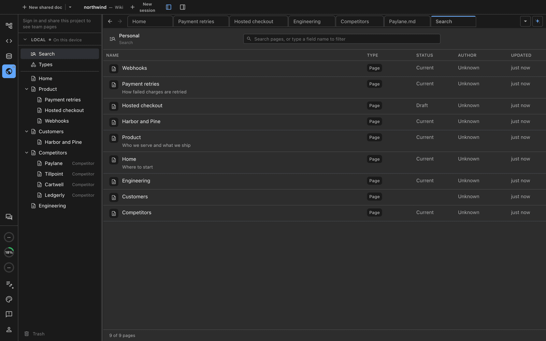Open Trash in the sidebar
Screen dimensions: 546x341
coord(34,334)
